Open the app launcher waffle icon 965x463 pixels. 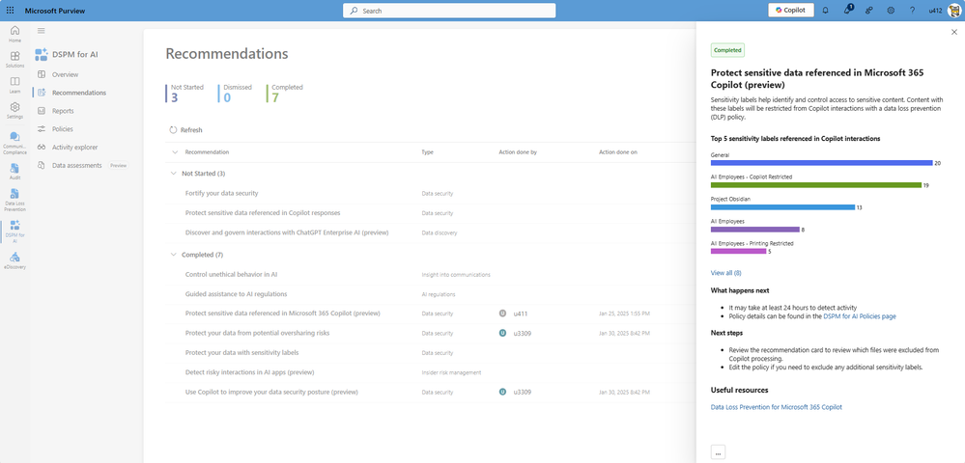tap(10, 11)
